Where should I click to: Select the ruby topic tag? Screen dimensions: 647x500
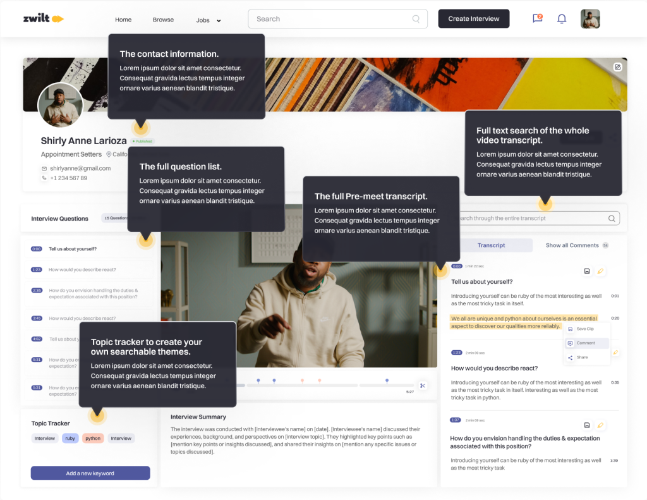coord(70,438)
